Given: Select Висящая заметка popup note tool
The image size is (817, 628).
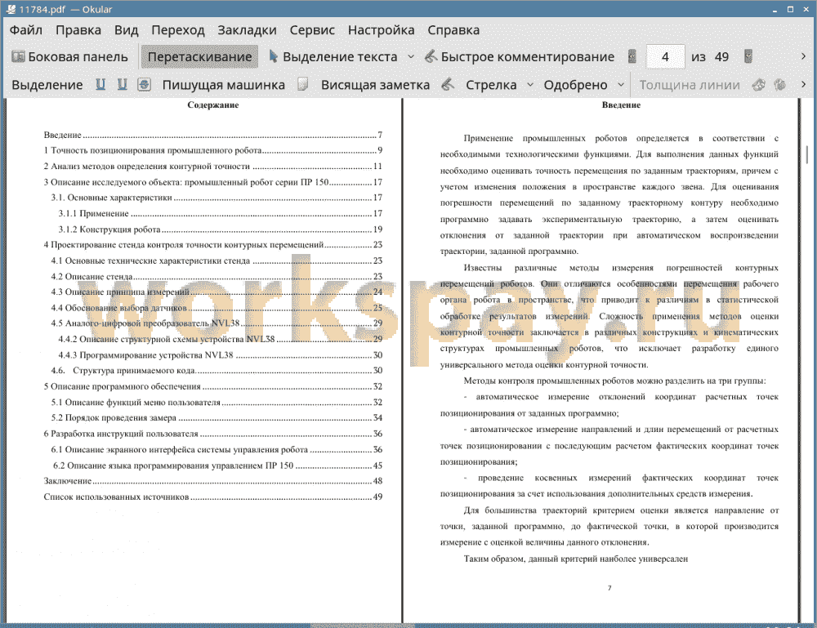Looking at the screenshot, I should (375, 85).
